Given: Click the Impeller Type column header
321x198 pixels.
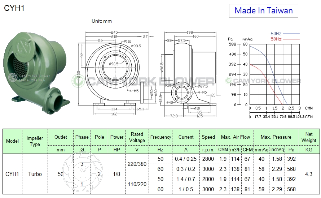Looking at the screenshot, I should tap(35, 141).
